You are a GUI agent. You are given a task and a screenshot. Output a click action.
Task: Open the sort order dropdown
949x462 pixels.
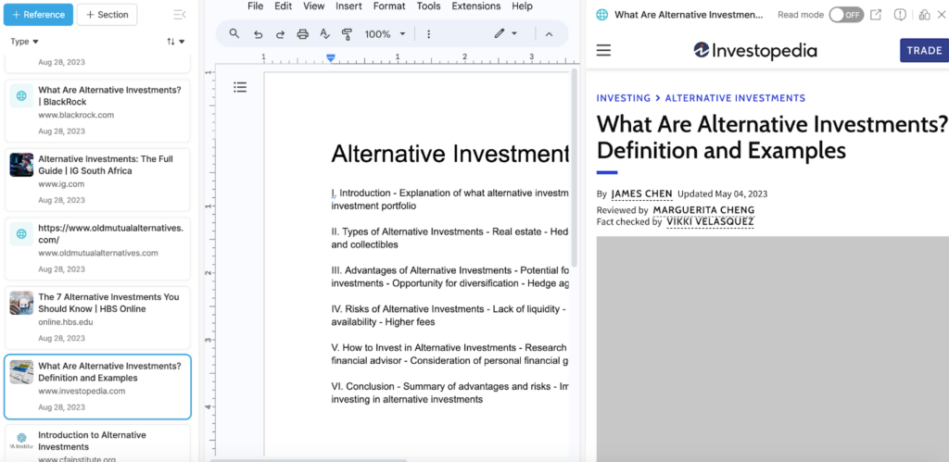(175, 42)
